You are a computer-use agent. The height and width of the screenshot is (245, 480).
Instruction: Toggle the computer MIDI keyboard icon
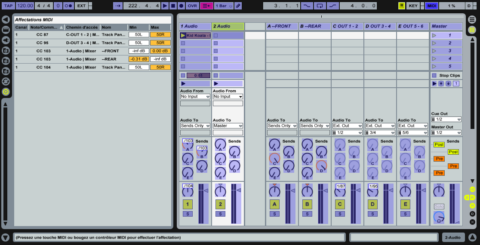(401, 6)
